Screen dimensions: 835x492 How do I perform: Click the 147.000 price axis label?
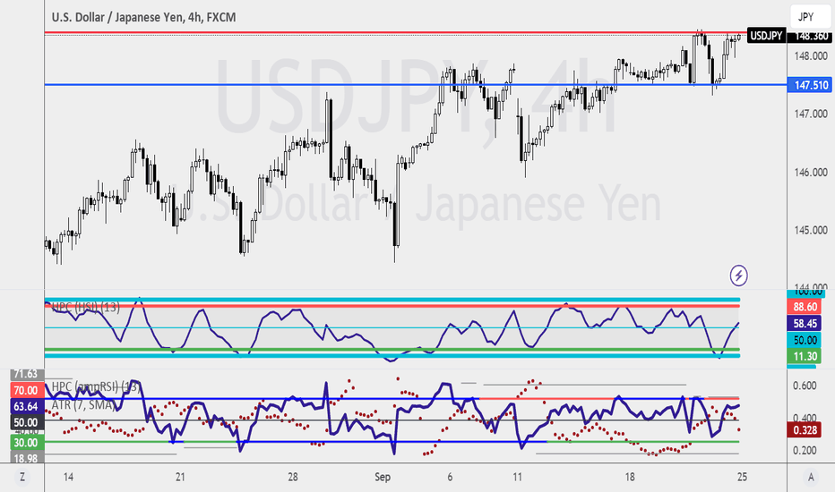click(811, 114)
